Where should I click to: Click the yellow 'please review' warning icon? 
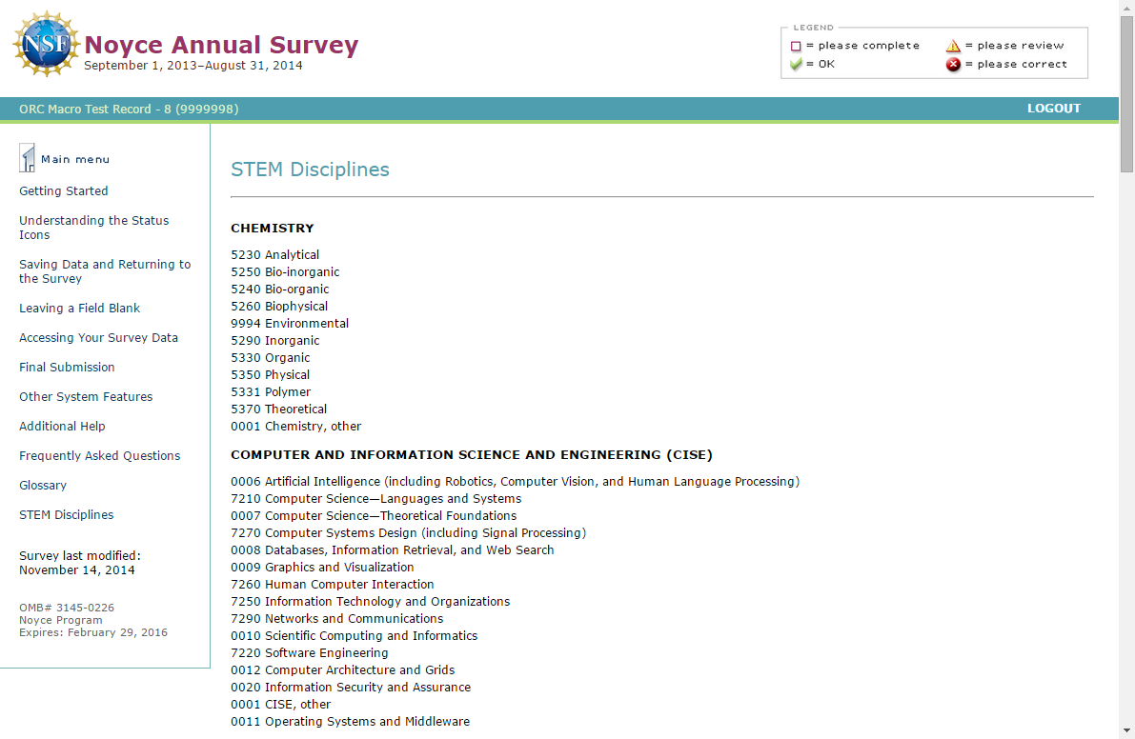click(x=953, y=46)
